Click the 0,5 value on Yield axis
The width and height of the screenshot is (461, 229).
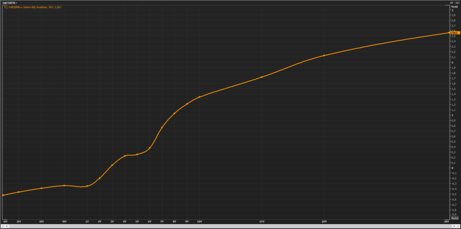click(x=453, y=141)
